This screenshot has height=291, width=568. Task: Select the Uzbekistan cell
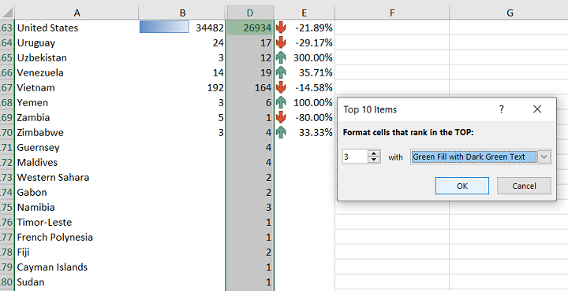(77, 57)
